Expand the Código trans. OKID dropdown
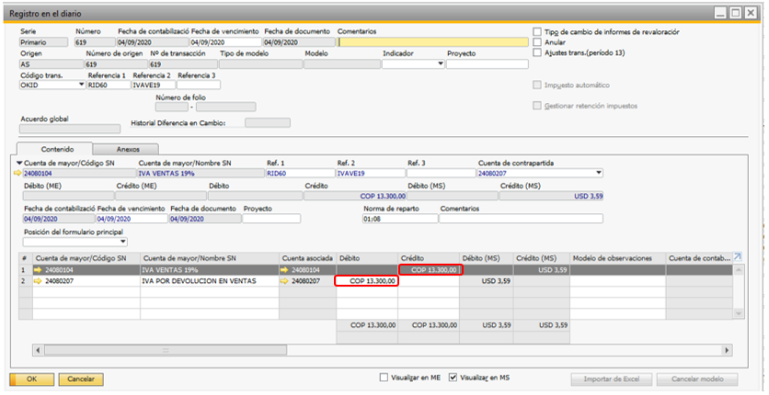The width and height of the screenshot is (769, 395). click(x=82, y=85)
